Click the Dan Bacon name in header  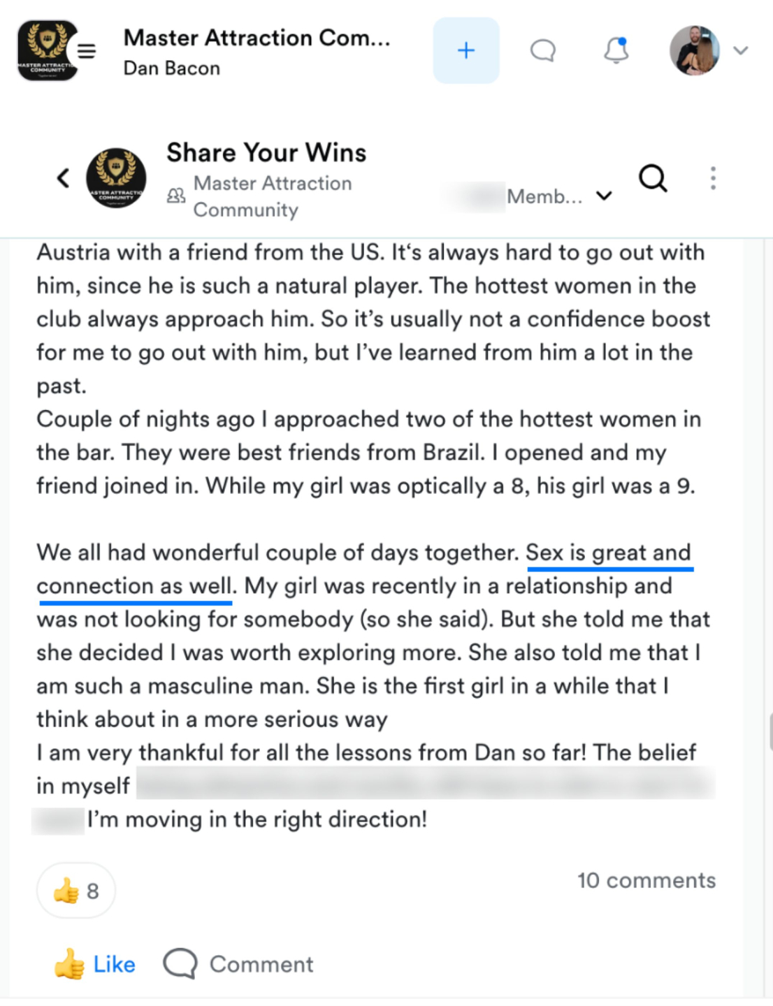tap(172, 68)
